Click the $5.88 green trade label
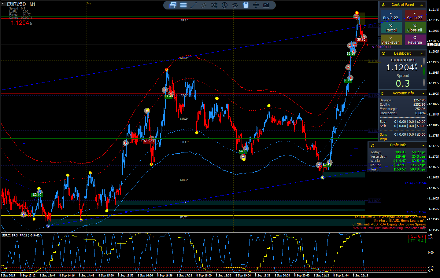The image size is (440, 278). pyautogui.click(x=348, y=80)
